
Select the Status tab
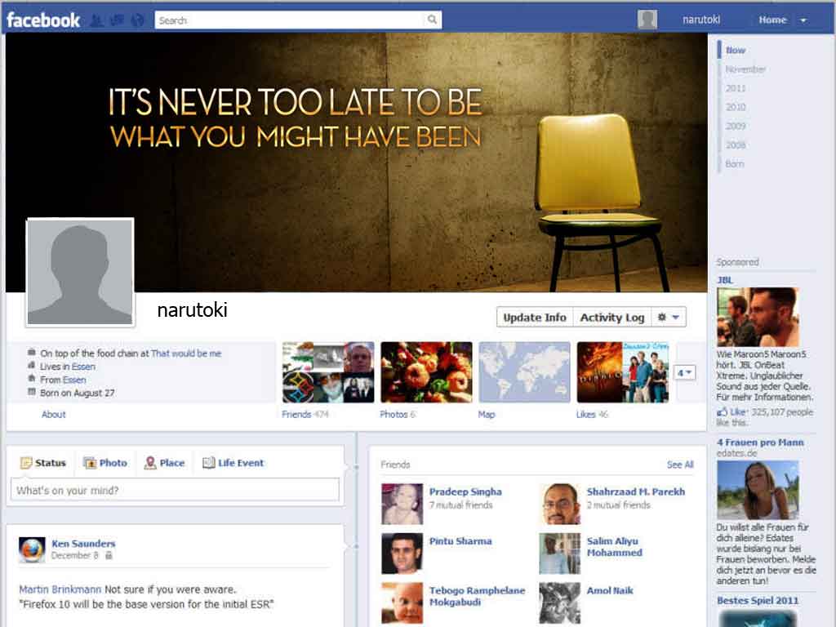[42, 463]
